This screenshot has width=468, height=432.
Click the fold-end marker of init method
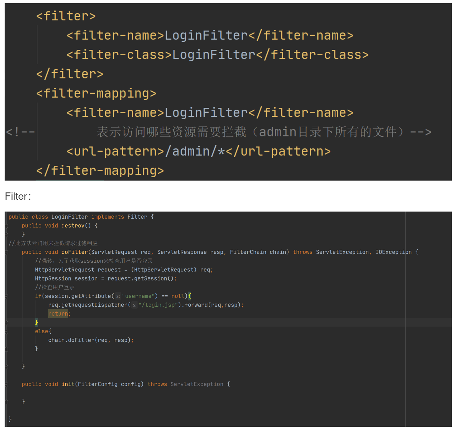(x=6, y=402)
